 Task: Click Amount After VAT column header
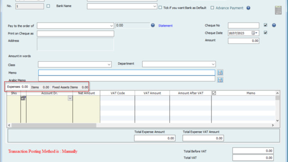click(190, 93)
